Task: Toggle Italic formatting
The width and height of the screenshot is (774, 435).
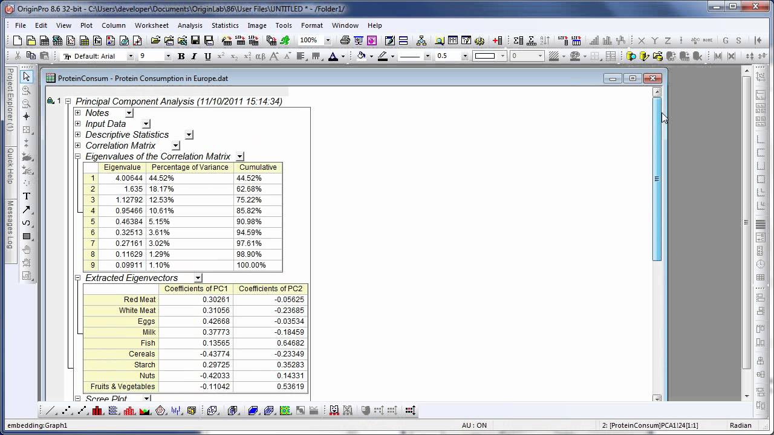Action: [194, 56]
